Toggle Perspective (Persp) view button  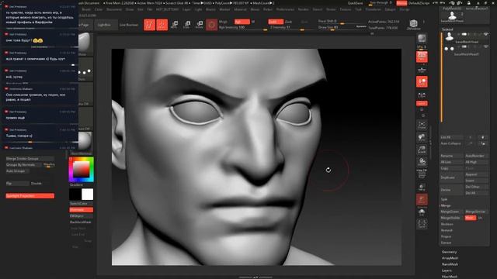422,57
